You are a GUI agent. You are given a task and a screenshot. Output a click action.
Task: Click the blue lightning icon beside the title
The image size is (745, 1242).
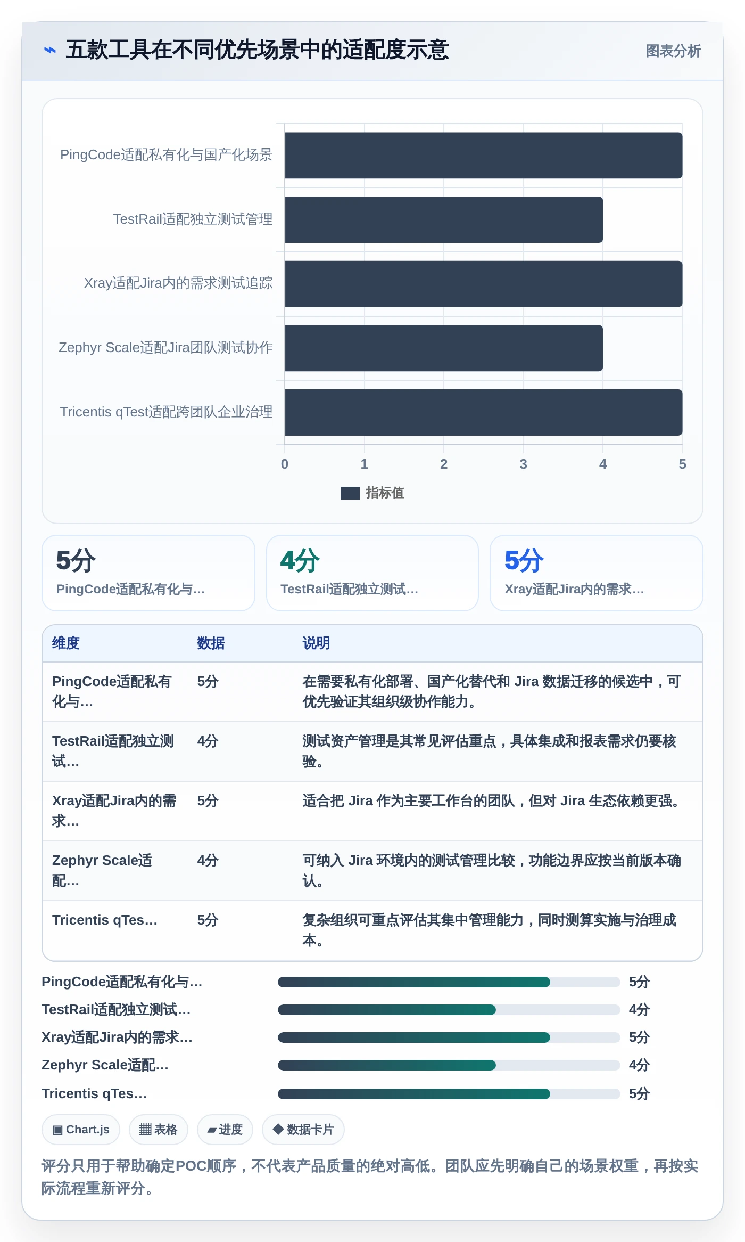click(x=50, y=50)
